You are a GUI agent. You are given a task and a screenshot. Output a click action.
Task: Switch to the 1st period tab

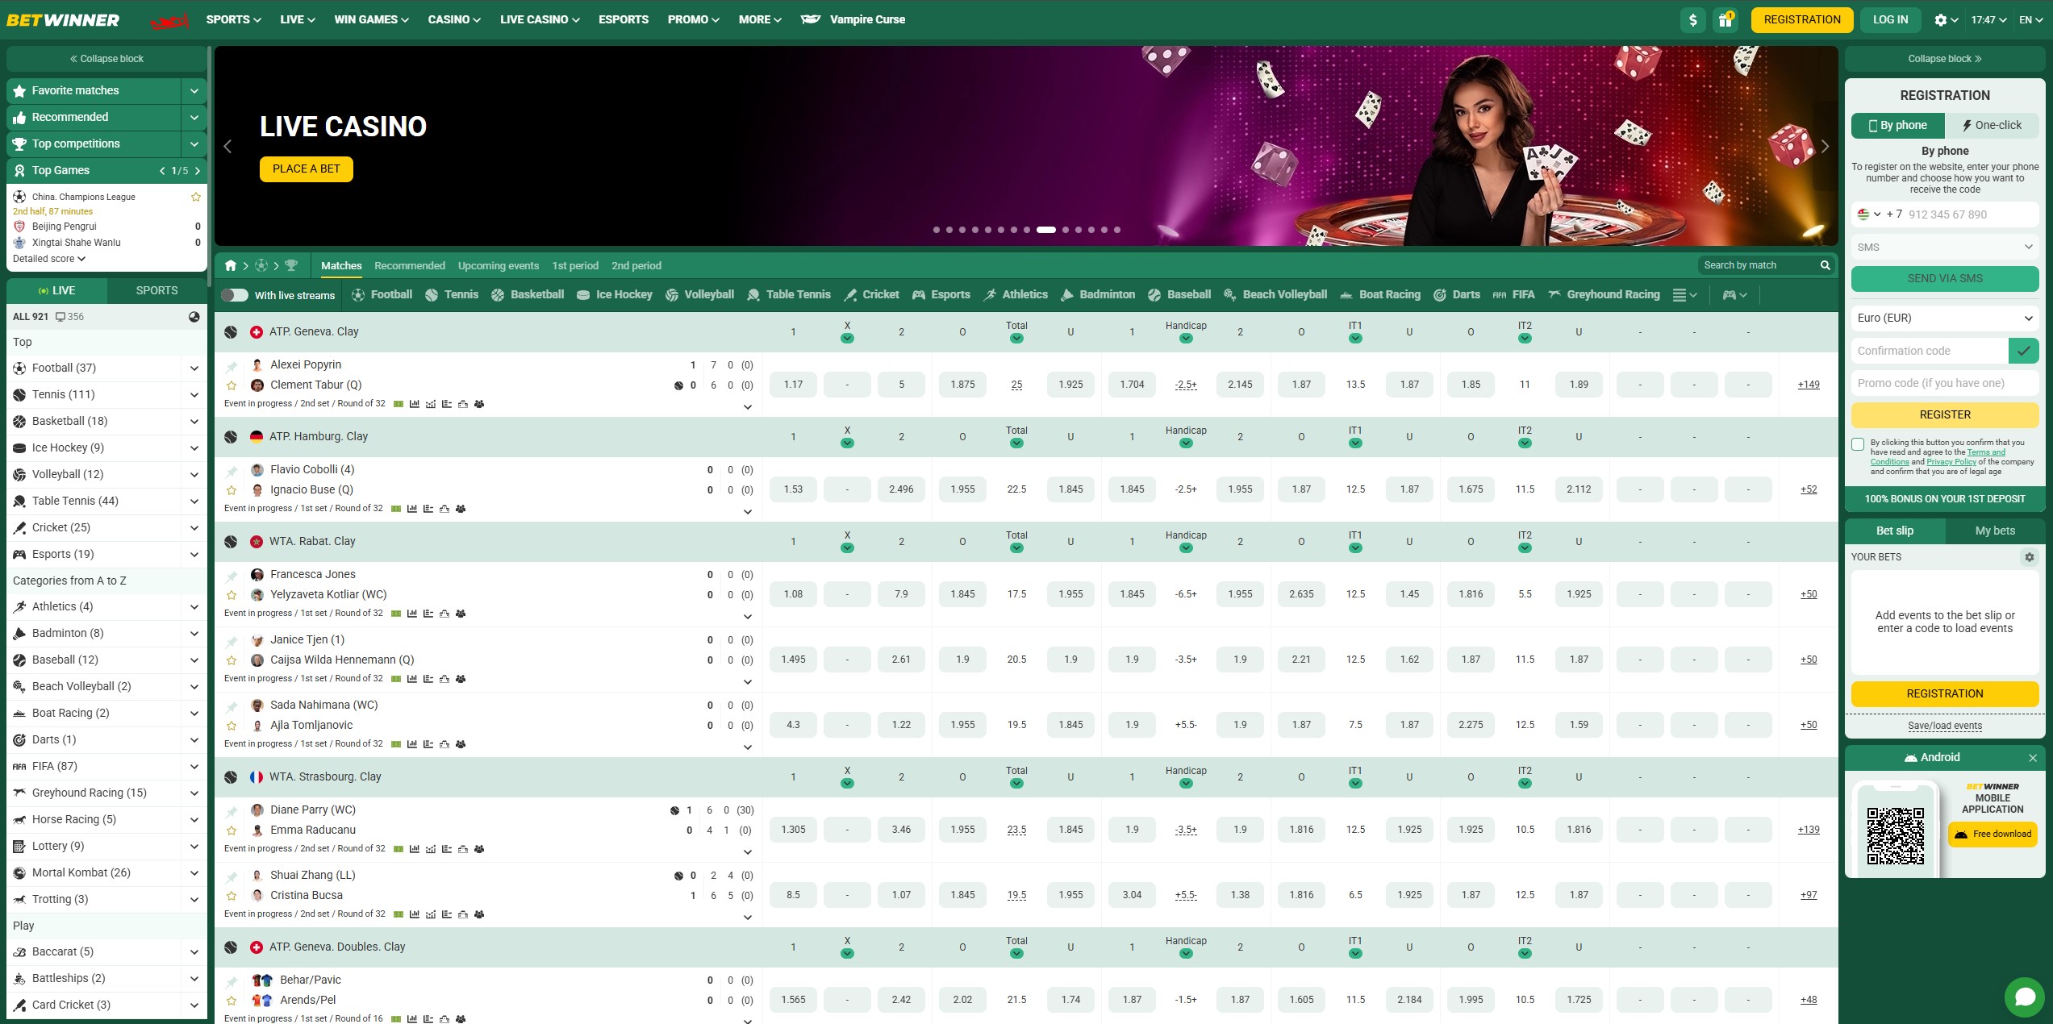tap(575, 266)
